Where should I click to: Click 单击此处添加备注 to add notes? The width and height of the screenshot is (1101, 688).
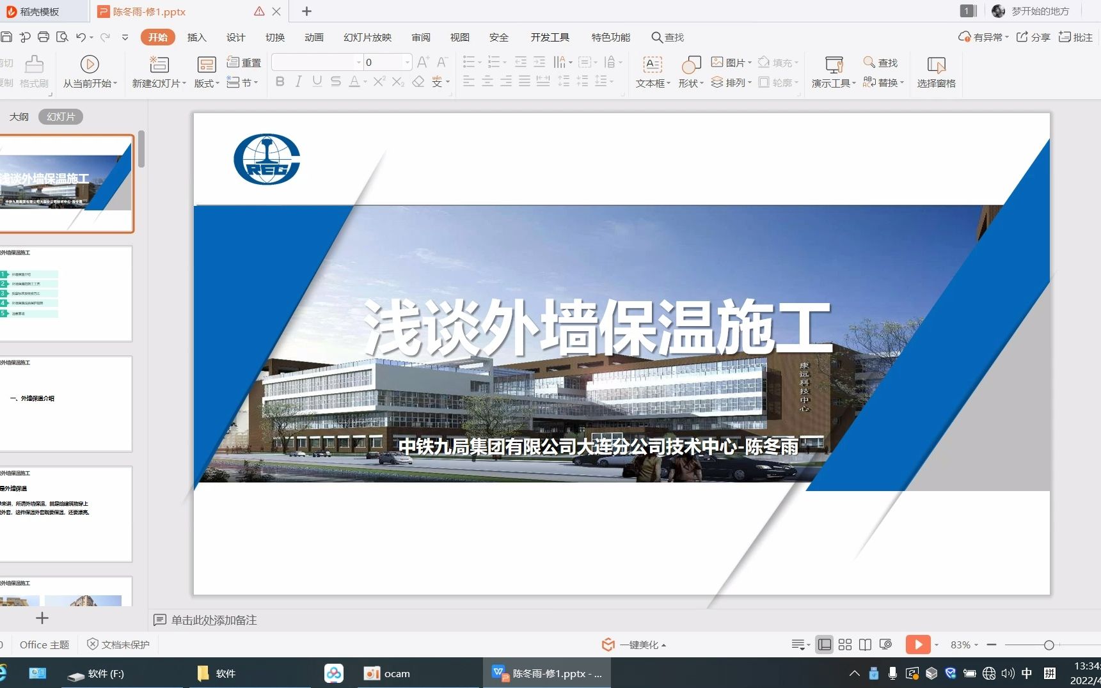214,620
